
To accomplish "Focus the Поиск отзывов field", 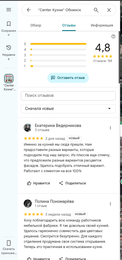I will tap(68, 96).
